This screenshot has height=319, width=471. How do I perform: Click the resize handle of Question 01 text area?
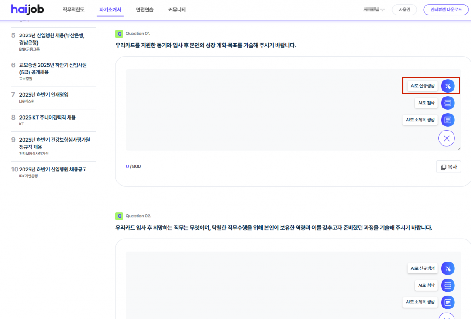459,148
